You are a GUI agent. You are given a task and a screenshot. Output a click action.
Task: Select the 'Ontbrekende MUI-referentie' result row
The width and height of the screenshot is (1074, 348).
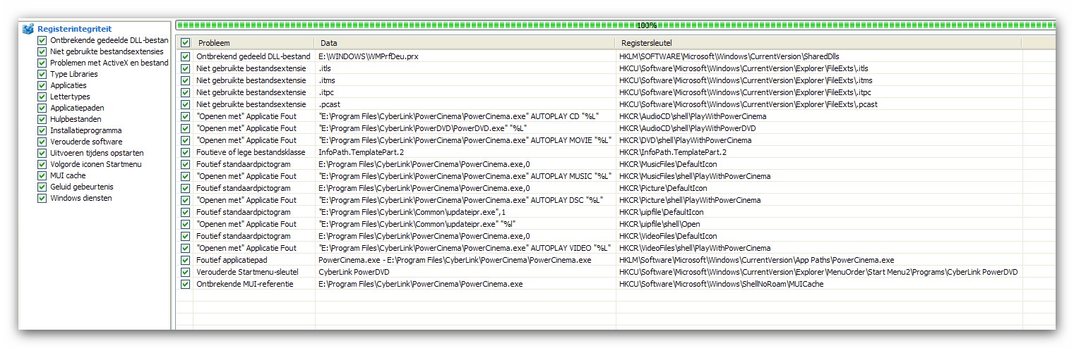pos(244,284)
